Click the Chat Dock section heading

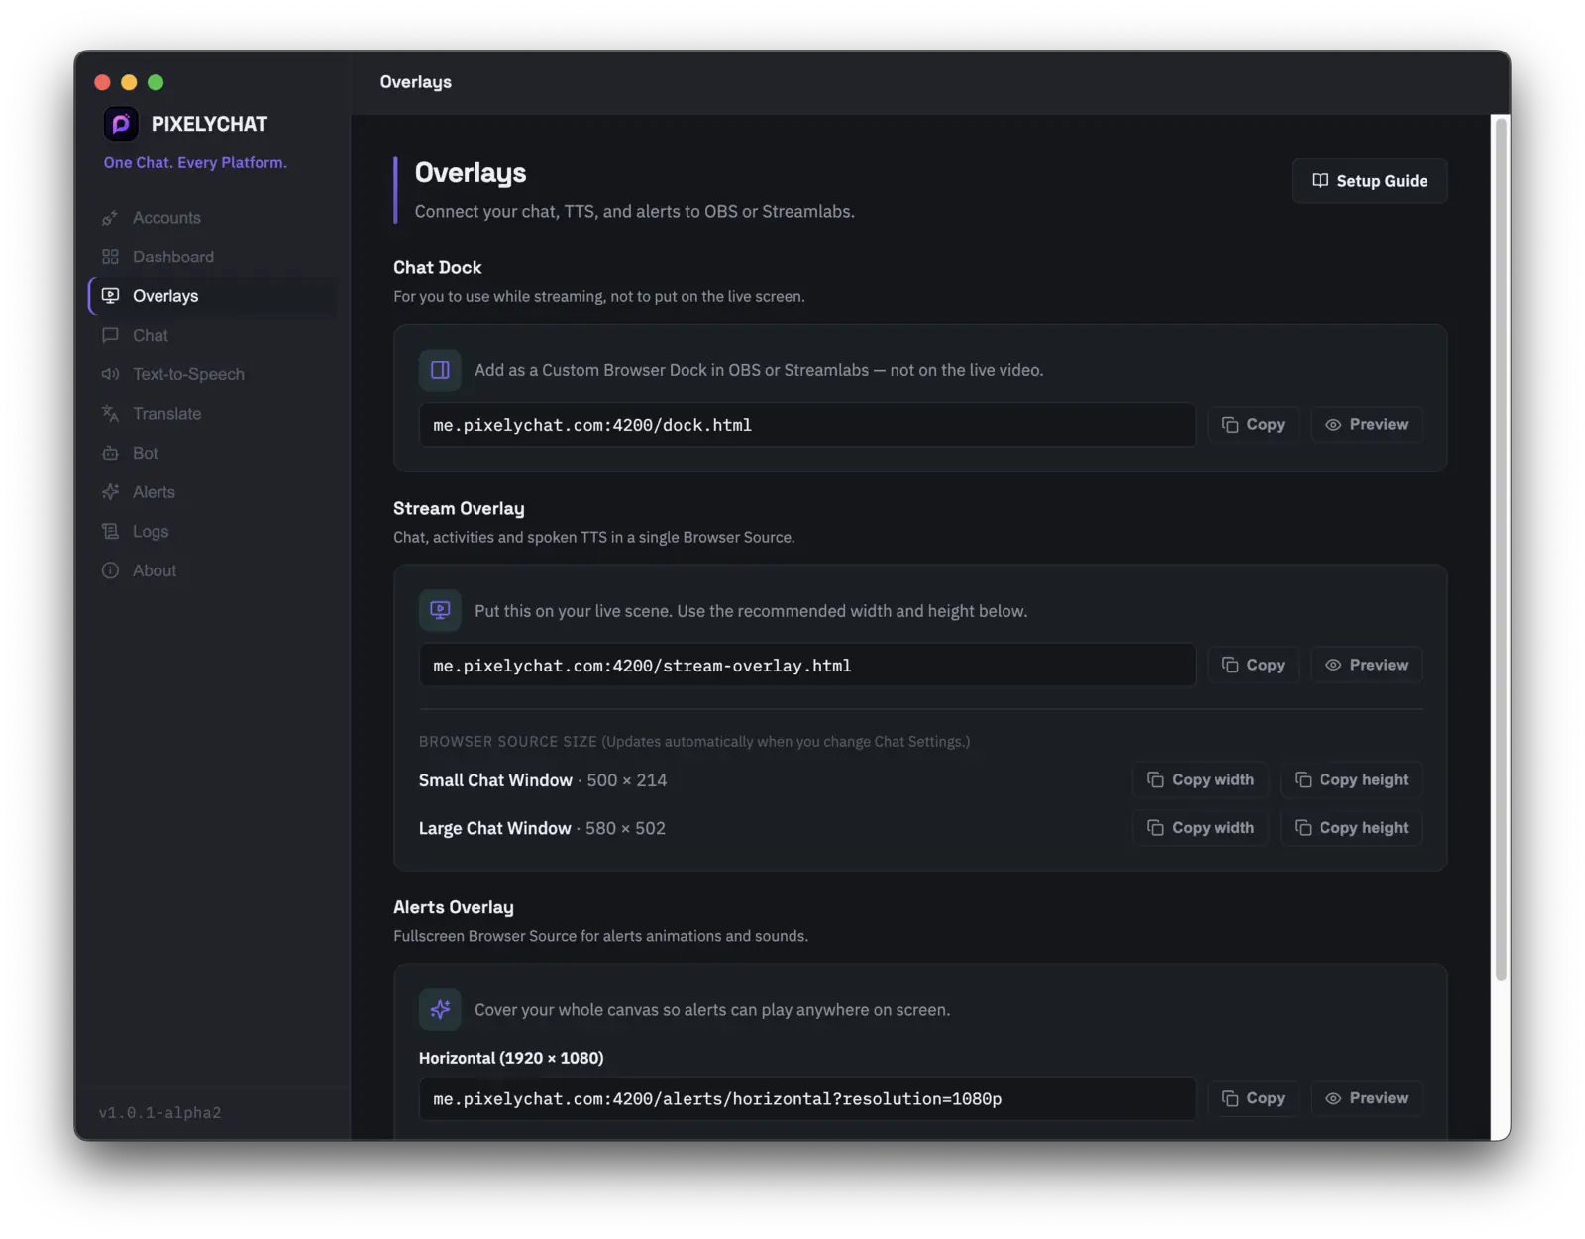pos(438,268)
